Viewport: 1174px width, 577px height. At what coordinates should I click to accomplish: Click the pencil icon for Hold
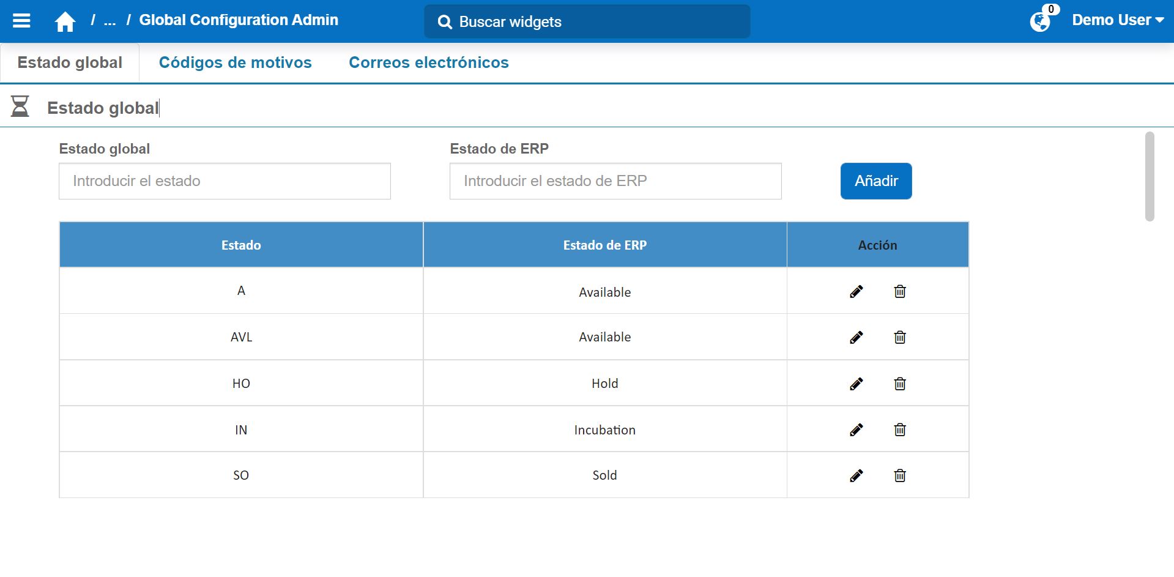856,384
